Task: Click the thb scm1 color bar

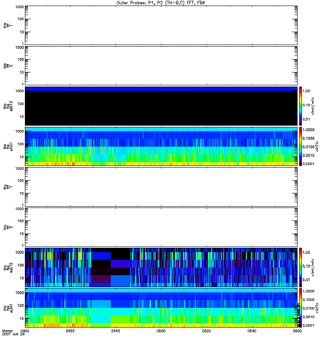Action: pyautogui.click(x=301, y=146)
